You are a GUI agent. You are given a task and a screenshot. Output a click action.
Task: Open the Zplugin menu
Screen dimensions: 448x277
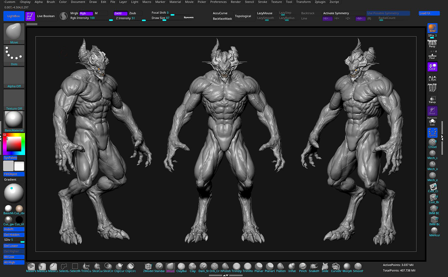320,2
